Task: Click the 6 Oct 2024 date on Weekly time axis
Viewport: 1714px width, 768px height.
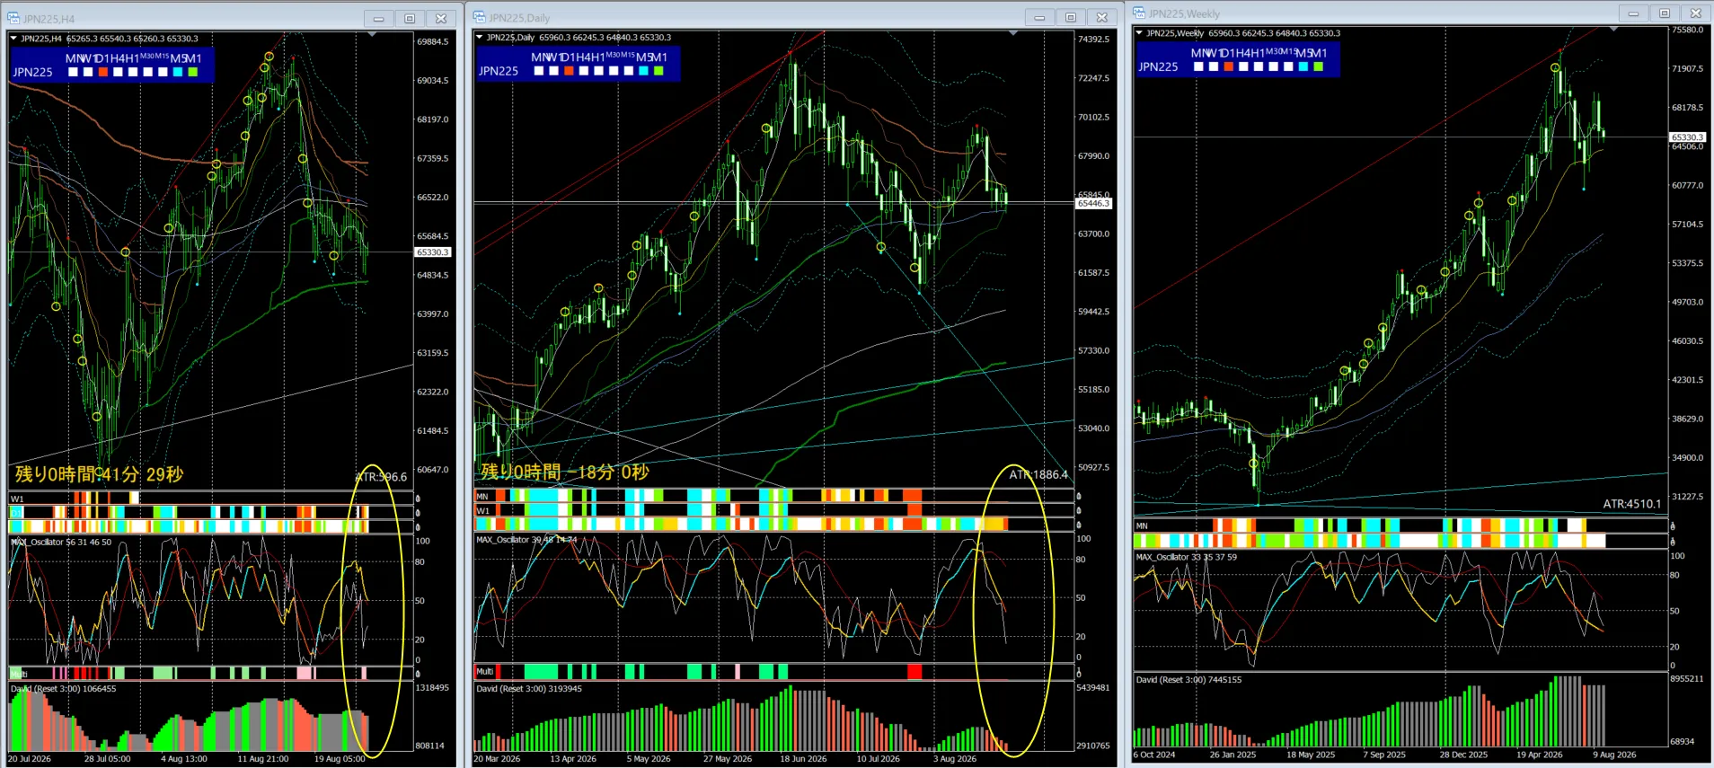Action: 1154,755
